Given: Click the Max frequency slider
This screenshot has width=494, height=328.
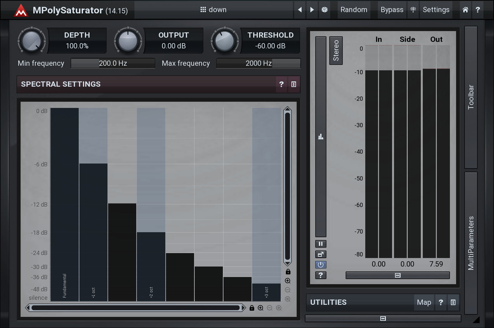Looking at the screenshot, I should coord(258,63).
